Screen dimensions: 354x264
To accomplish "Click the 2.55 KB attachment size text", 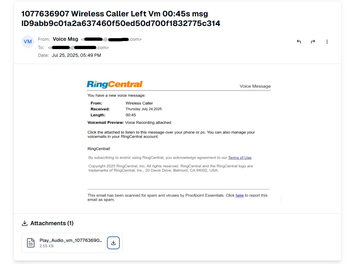I will coord(46,246).
